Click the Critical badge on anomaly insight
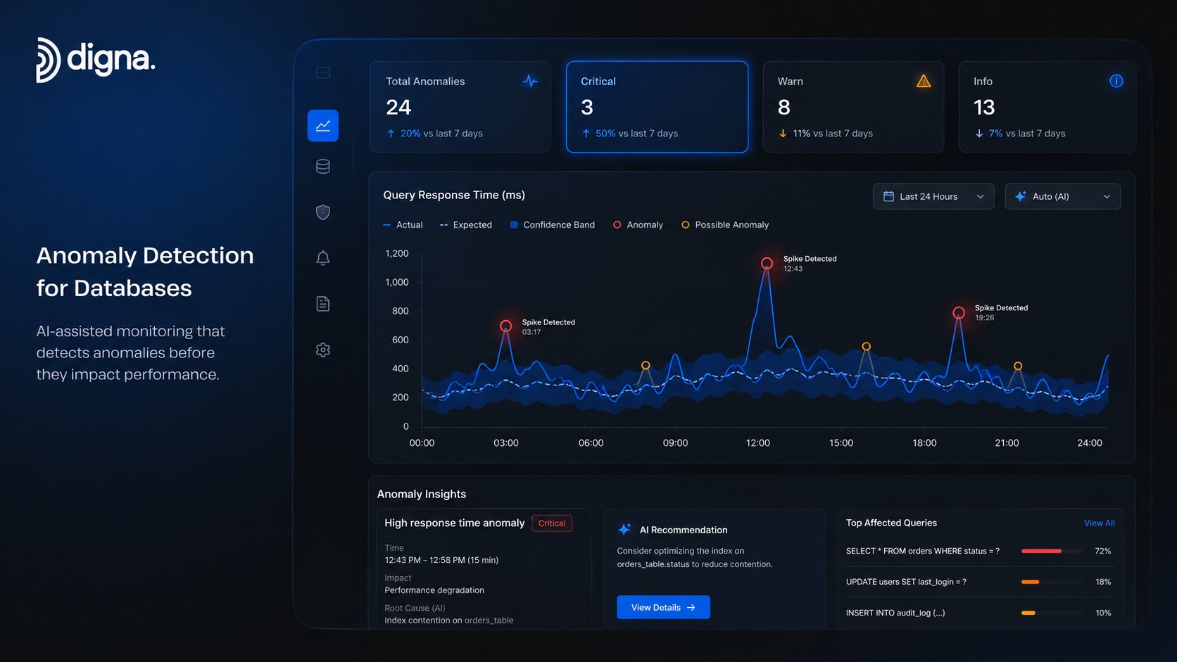The image size is (1177, 662). coord(552,523)
